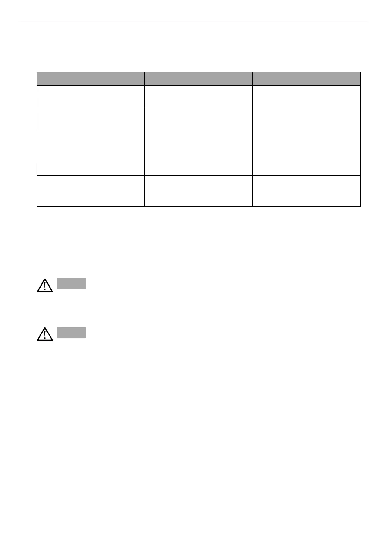Click third body row, middle column cell
383x541 pixels.
198,146
